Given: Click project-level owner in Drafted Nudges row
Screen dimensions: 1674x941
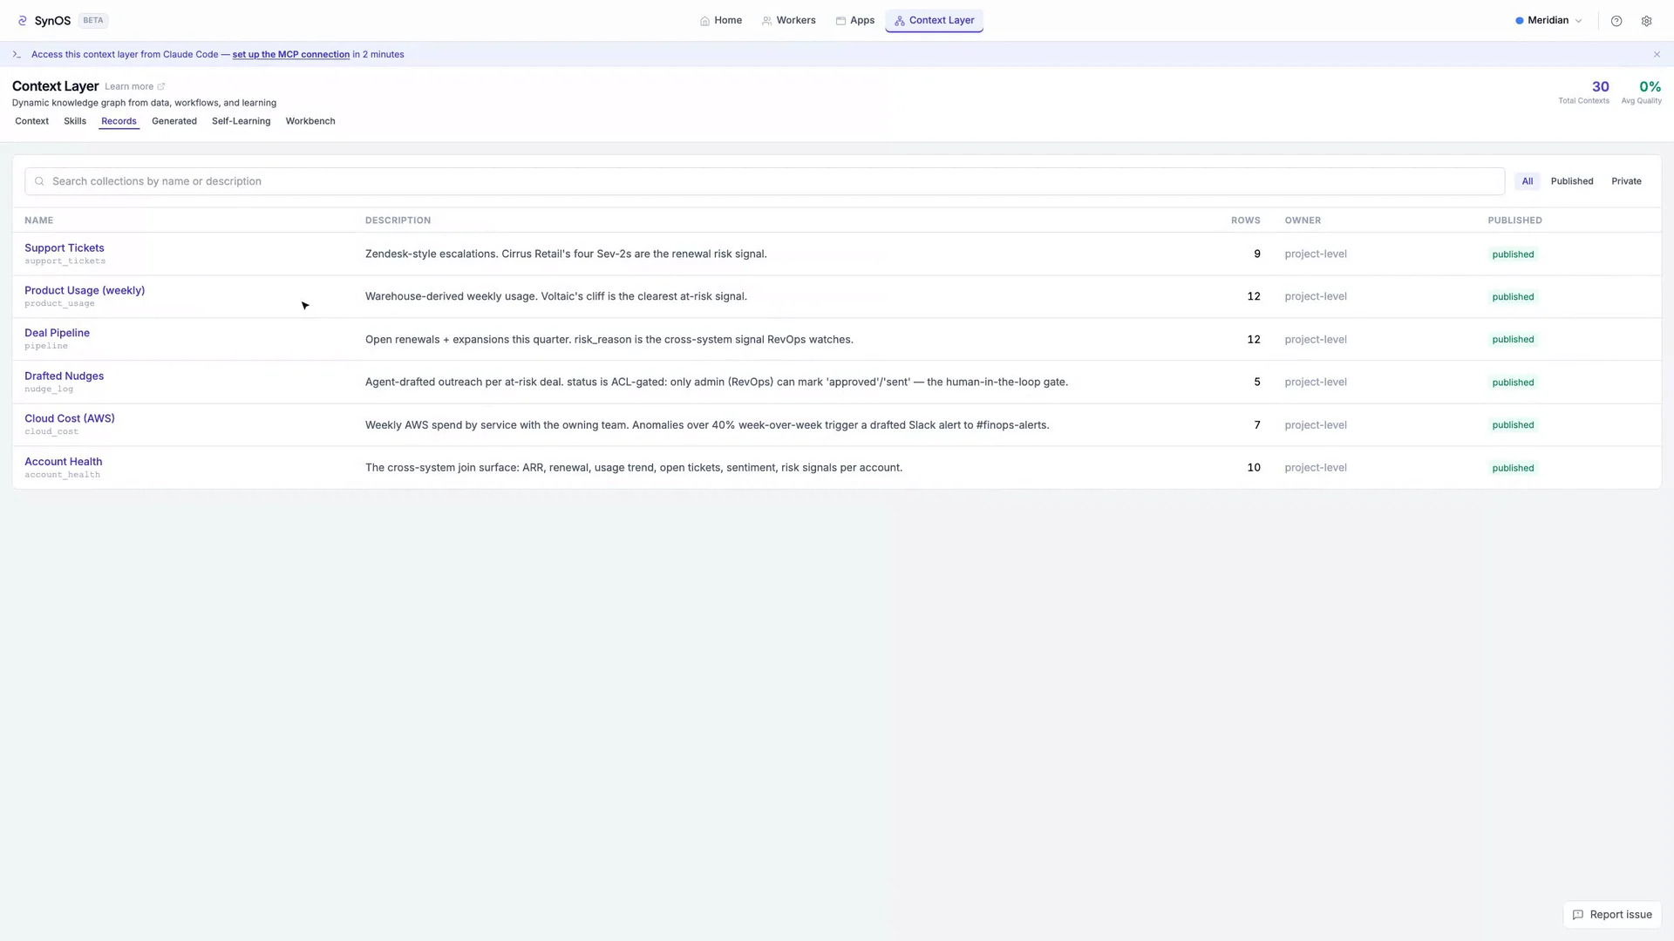Looking at the screenshot, I should point(1316,382).
